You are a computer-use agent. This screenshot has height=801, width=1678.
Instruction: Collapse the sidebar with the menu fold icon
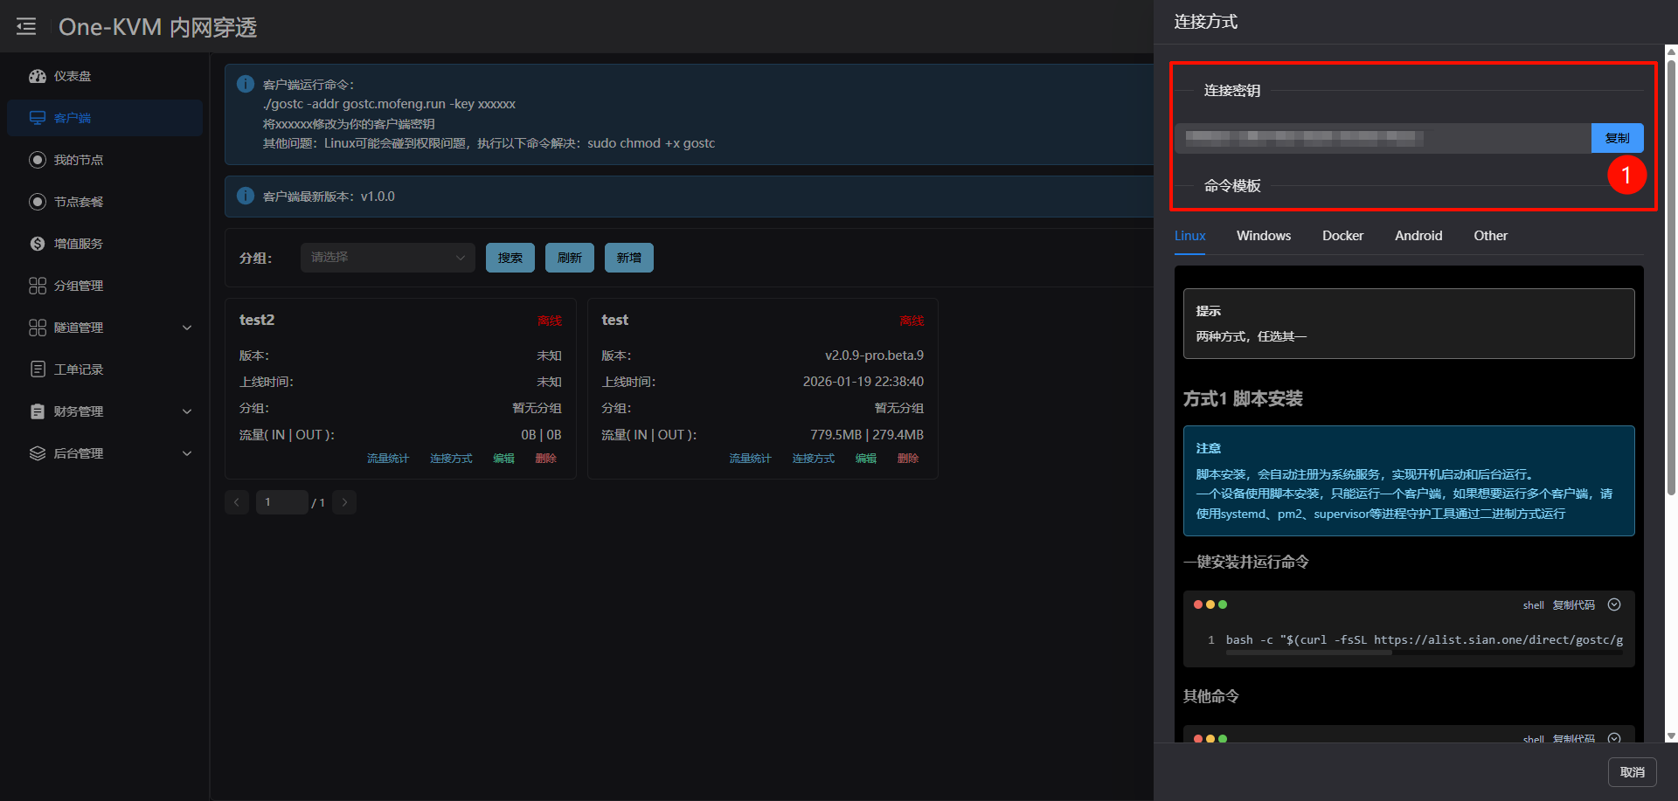pyautogui.click(x=26, y=26)
